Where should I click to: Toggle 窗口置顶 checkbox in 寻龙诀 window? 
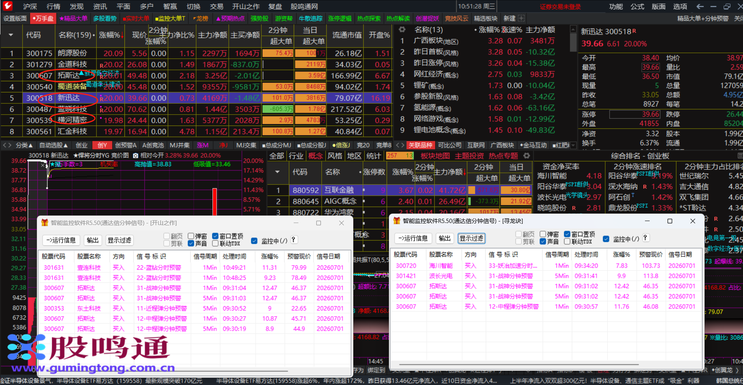pyautogui.click(x=567, y=234)
